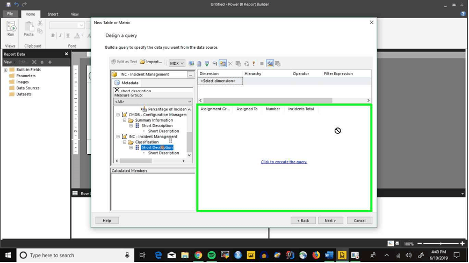Screen dimensions: 469x263
Task: Open the font name dropdown in ribbon
Action: point(81,25)
